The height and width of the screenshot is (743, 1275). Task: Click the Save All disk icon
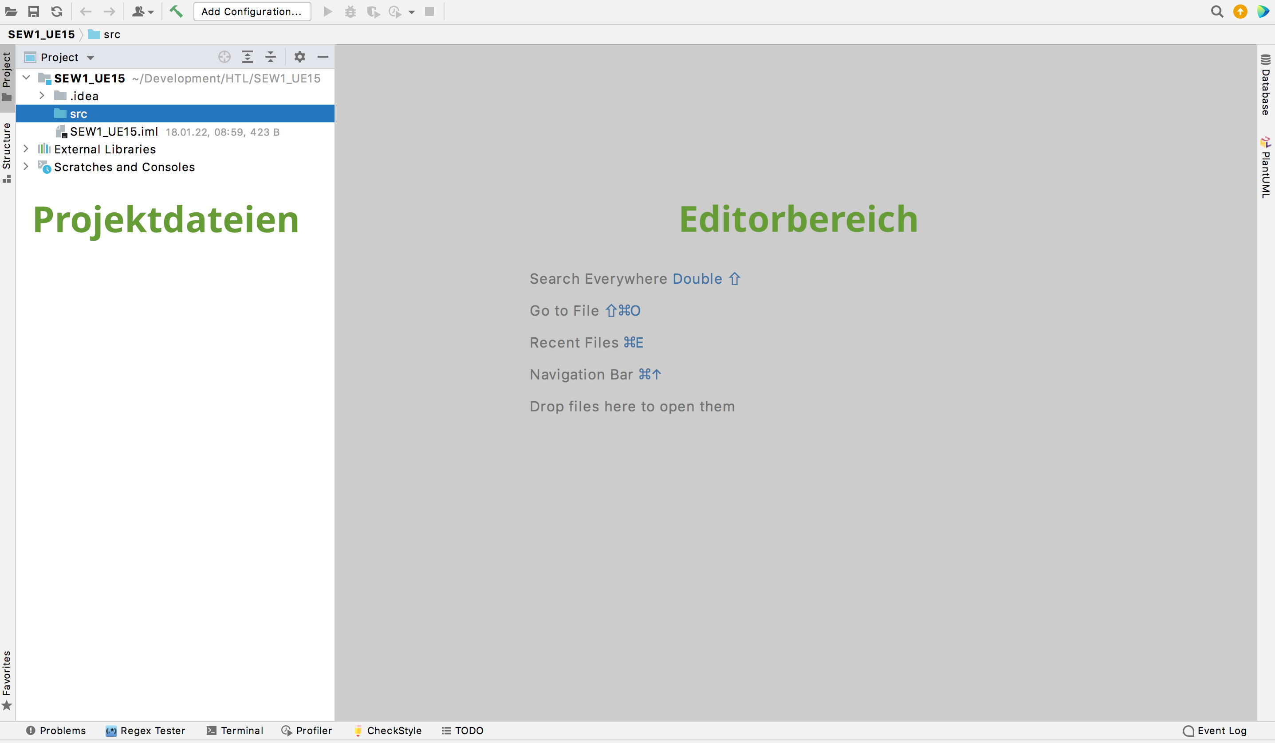click(x=34, y=11)
